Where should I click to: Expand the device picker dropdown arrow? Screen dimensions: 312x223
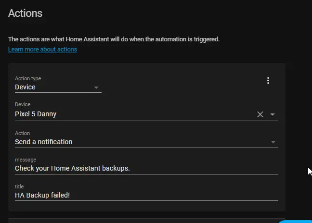pos(273,114)
